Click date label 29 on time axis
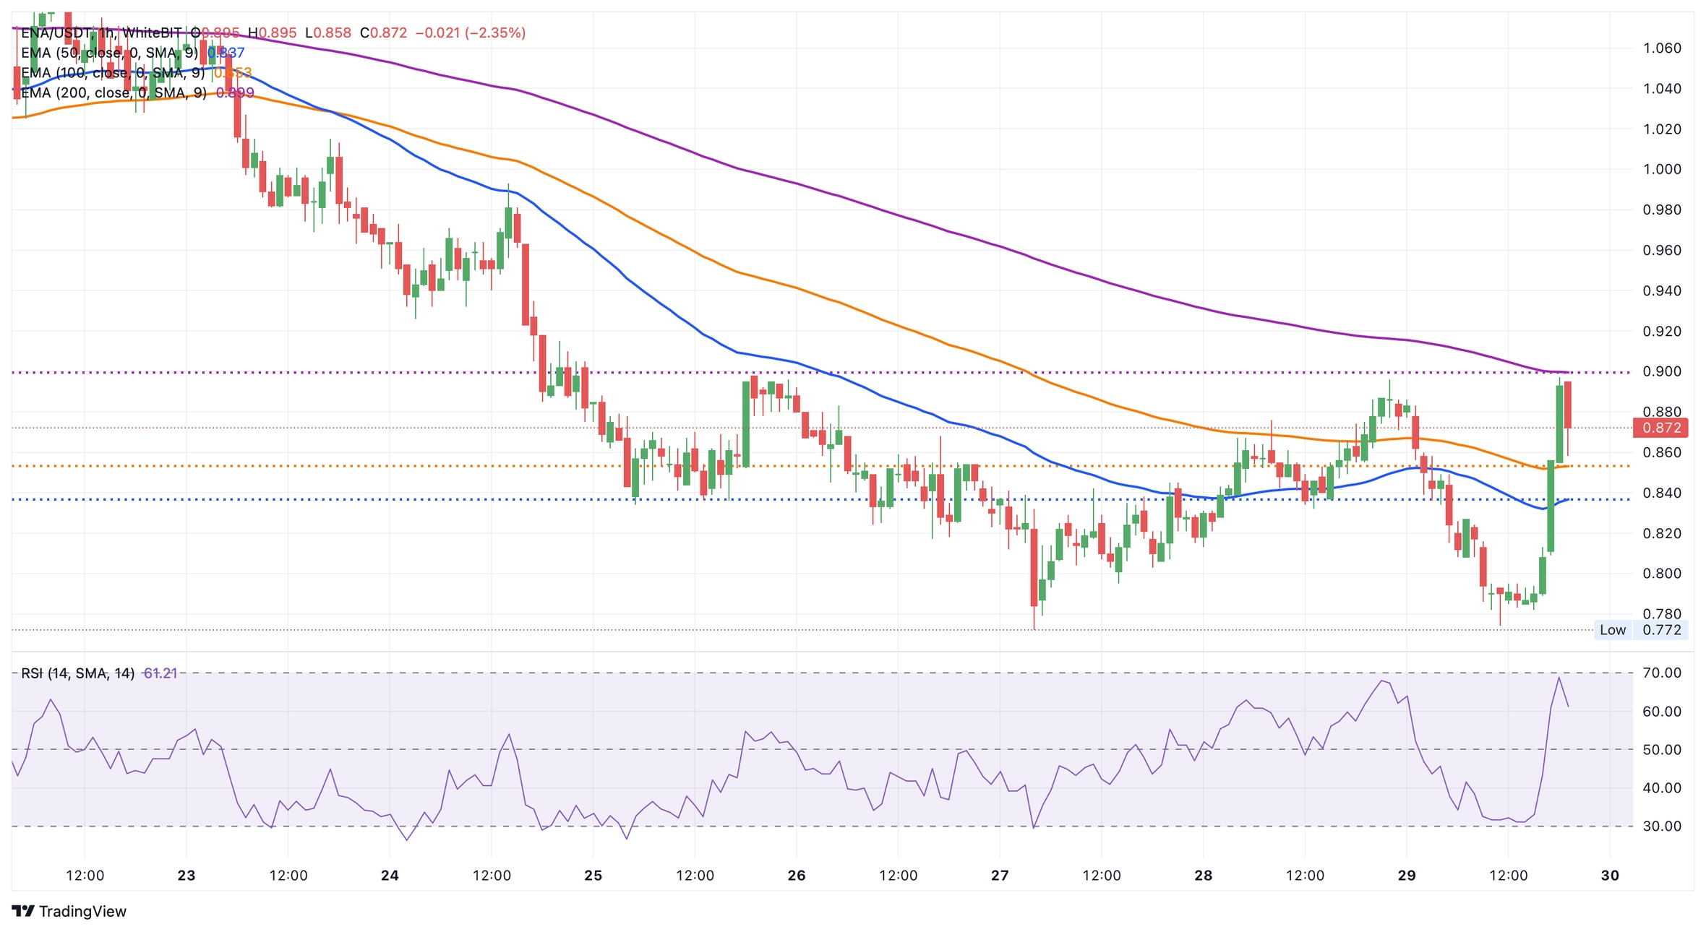Image resolution: width=1706 pixels, height=932 pixels. pos(1407,876)
